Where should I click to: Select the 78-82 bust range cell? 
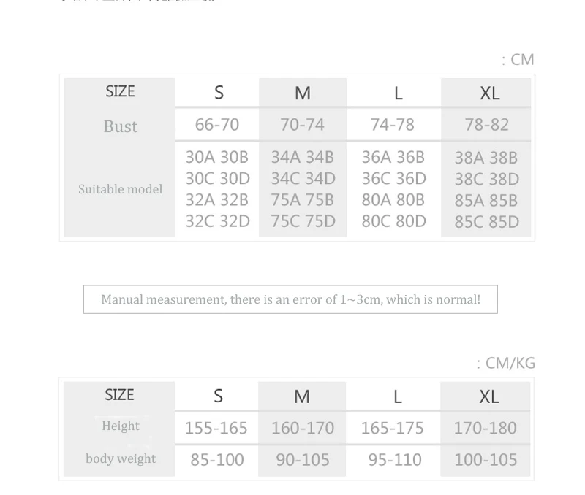486,125
